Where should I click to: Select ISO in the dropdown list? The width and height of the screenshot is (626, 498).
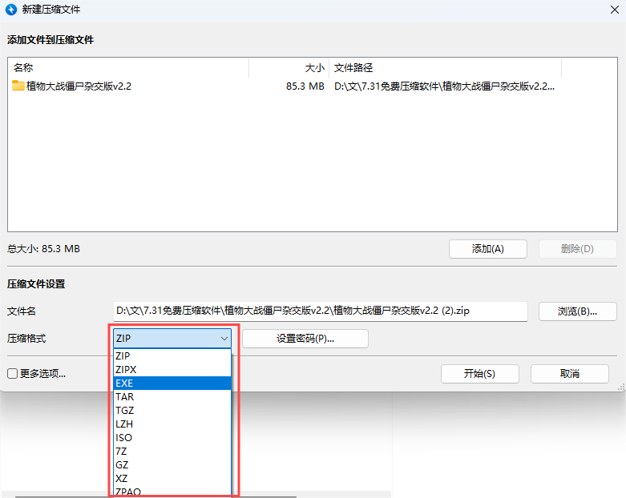pyautogui.click(x=172, y=437)
